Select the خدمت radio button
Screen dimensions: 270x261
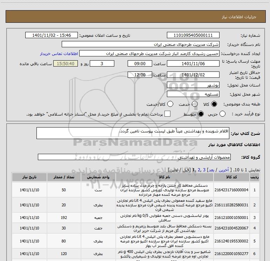(x=195, y=104)
